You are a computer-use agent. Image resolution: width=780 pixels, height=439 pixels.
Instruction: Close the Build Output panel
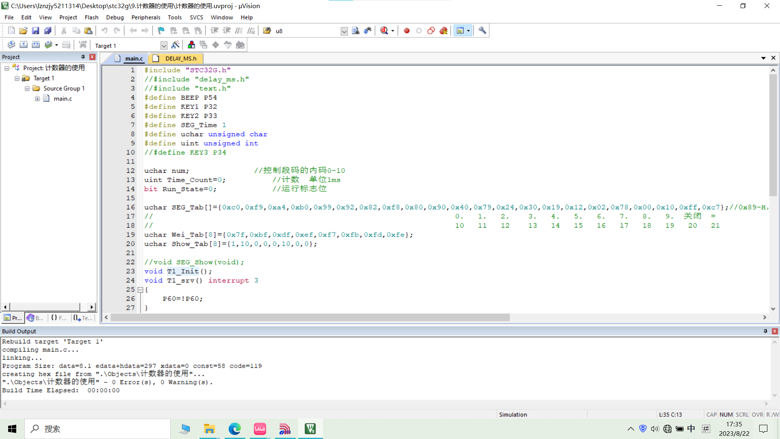(x=775, y=331)
